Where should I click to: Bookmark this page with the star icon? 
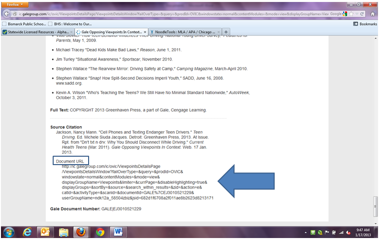[351, 14]
